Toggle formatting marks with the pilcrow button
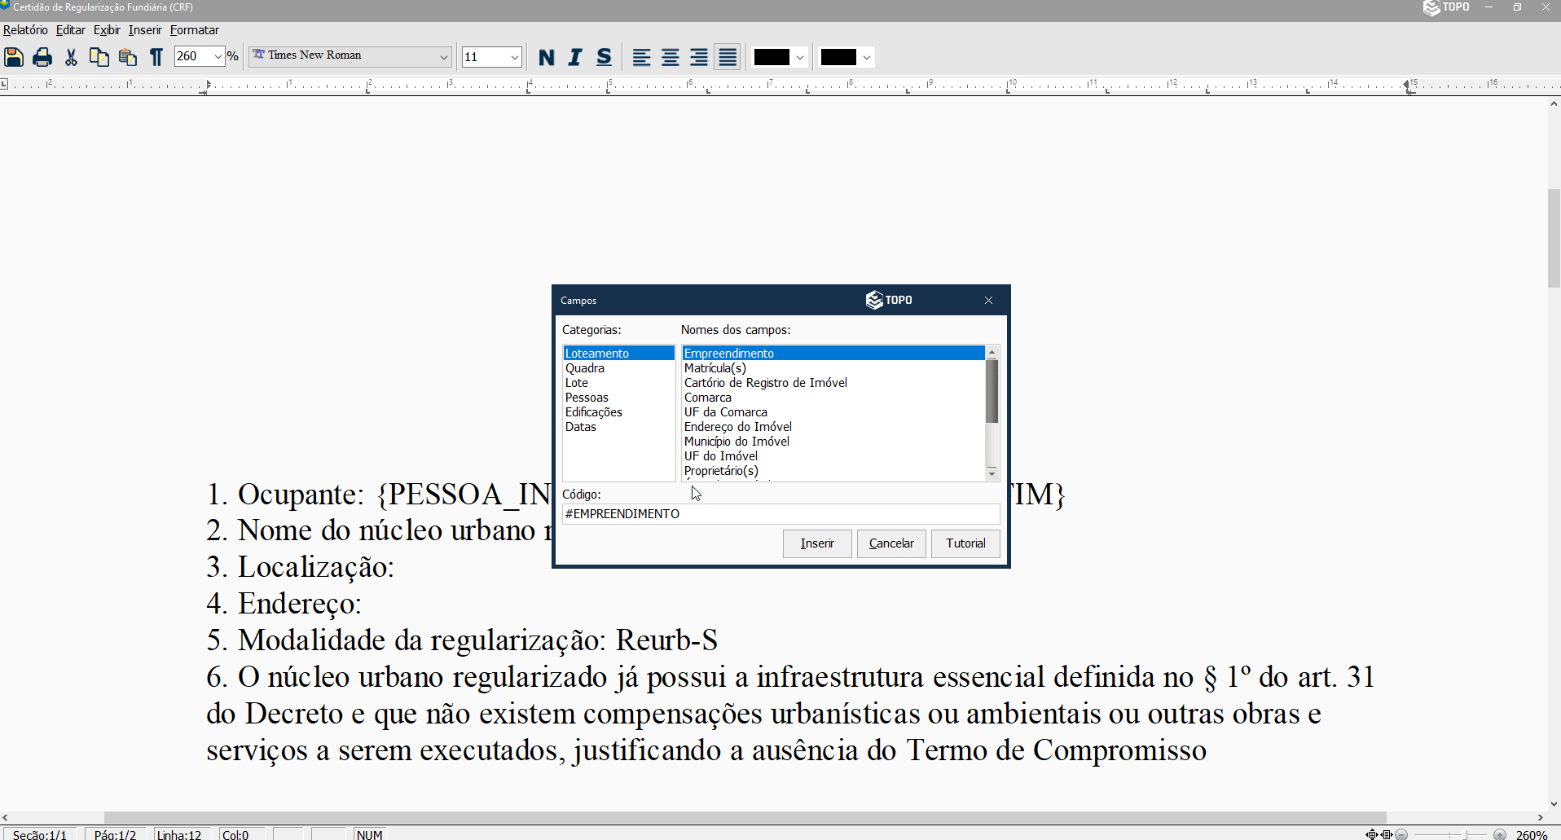The image size is (1561, 840). [156, 57]
